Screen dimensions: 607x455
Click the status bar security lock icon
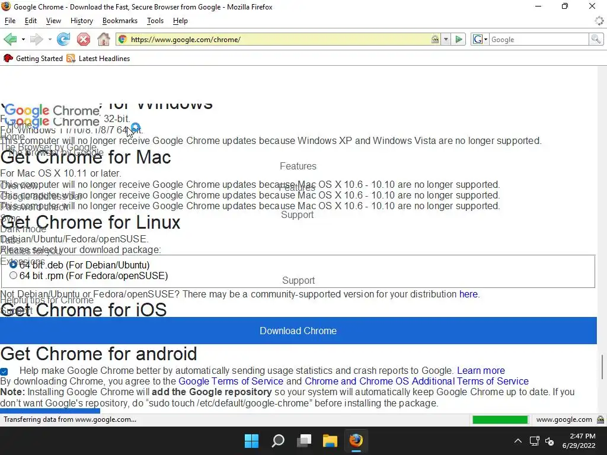pyautogui.click(x=600, y=419)
